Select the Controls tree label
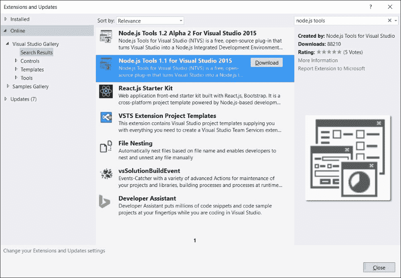 pyautogui.click(x=30, y=61)
